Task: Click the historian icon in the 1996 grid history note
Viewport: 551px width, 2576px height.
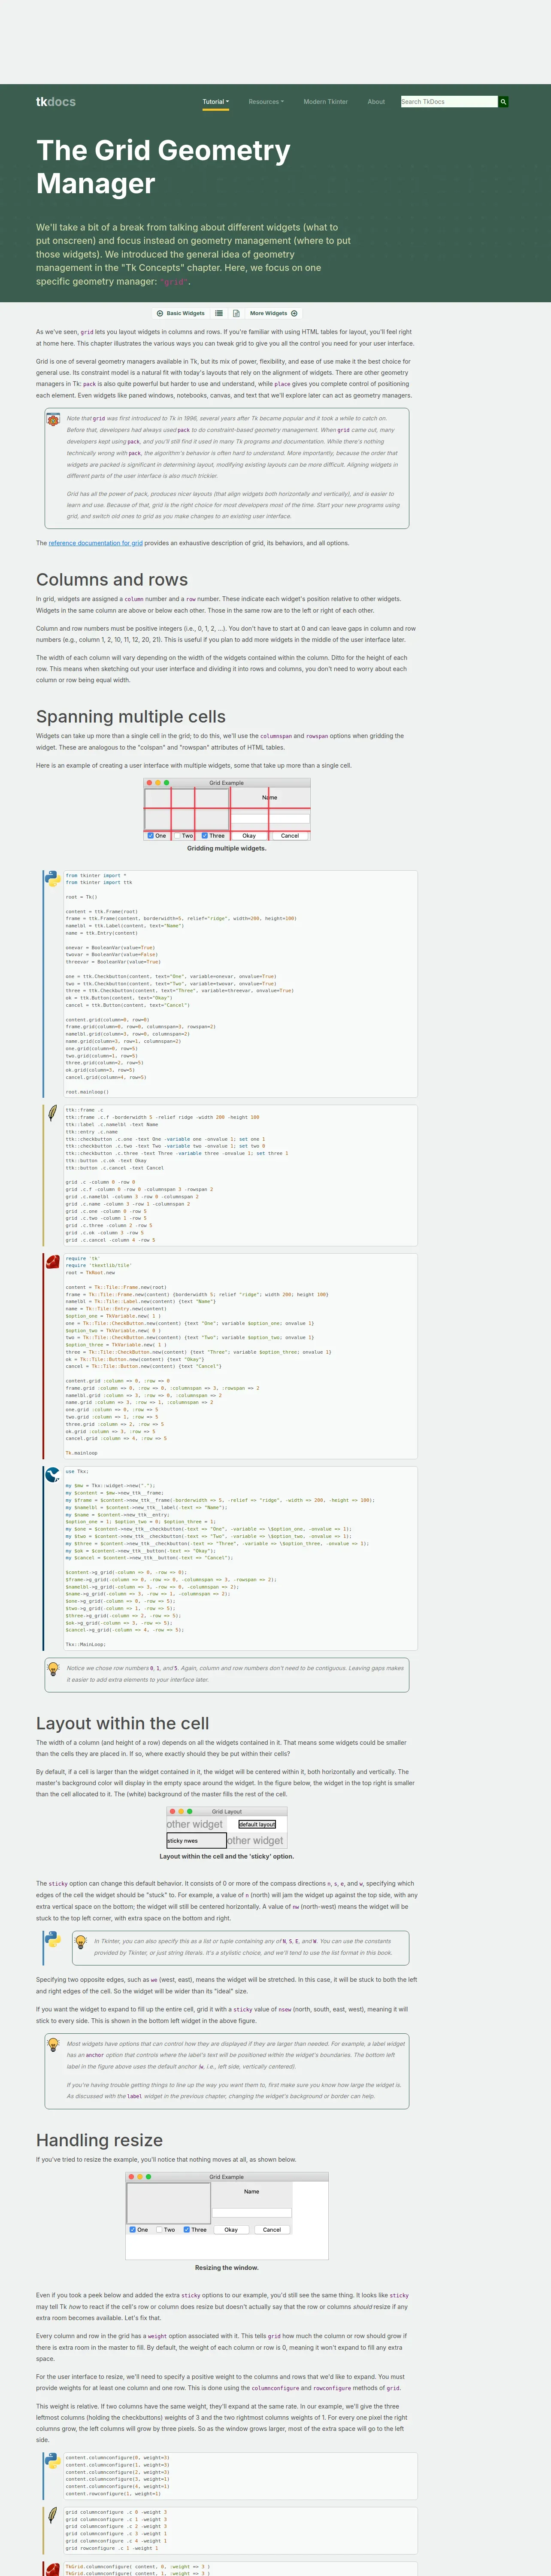Action: click(x=53, y=419)
